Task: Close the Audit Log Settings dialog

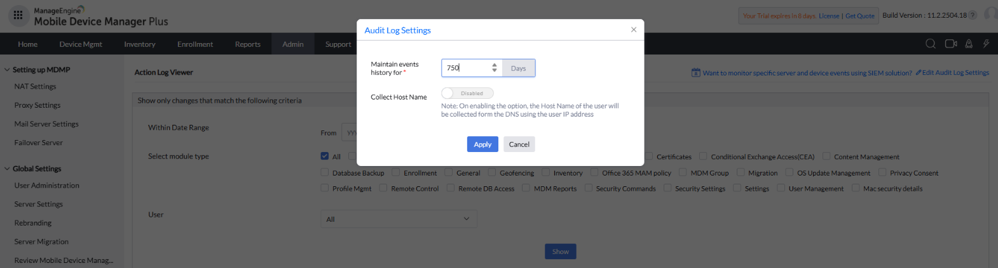Action: (x=633, y=30)
